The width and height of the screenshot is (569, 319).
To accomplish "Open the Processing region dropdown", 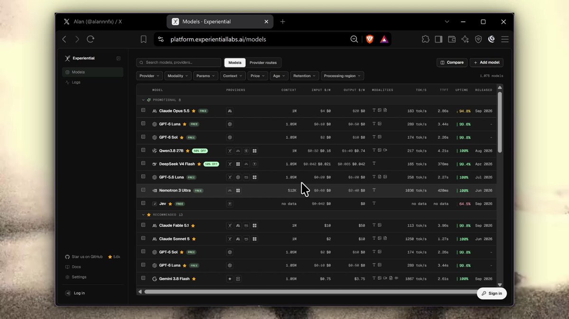I will pyautogui.click(x=342, y=76).
